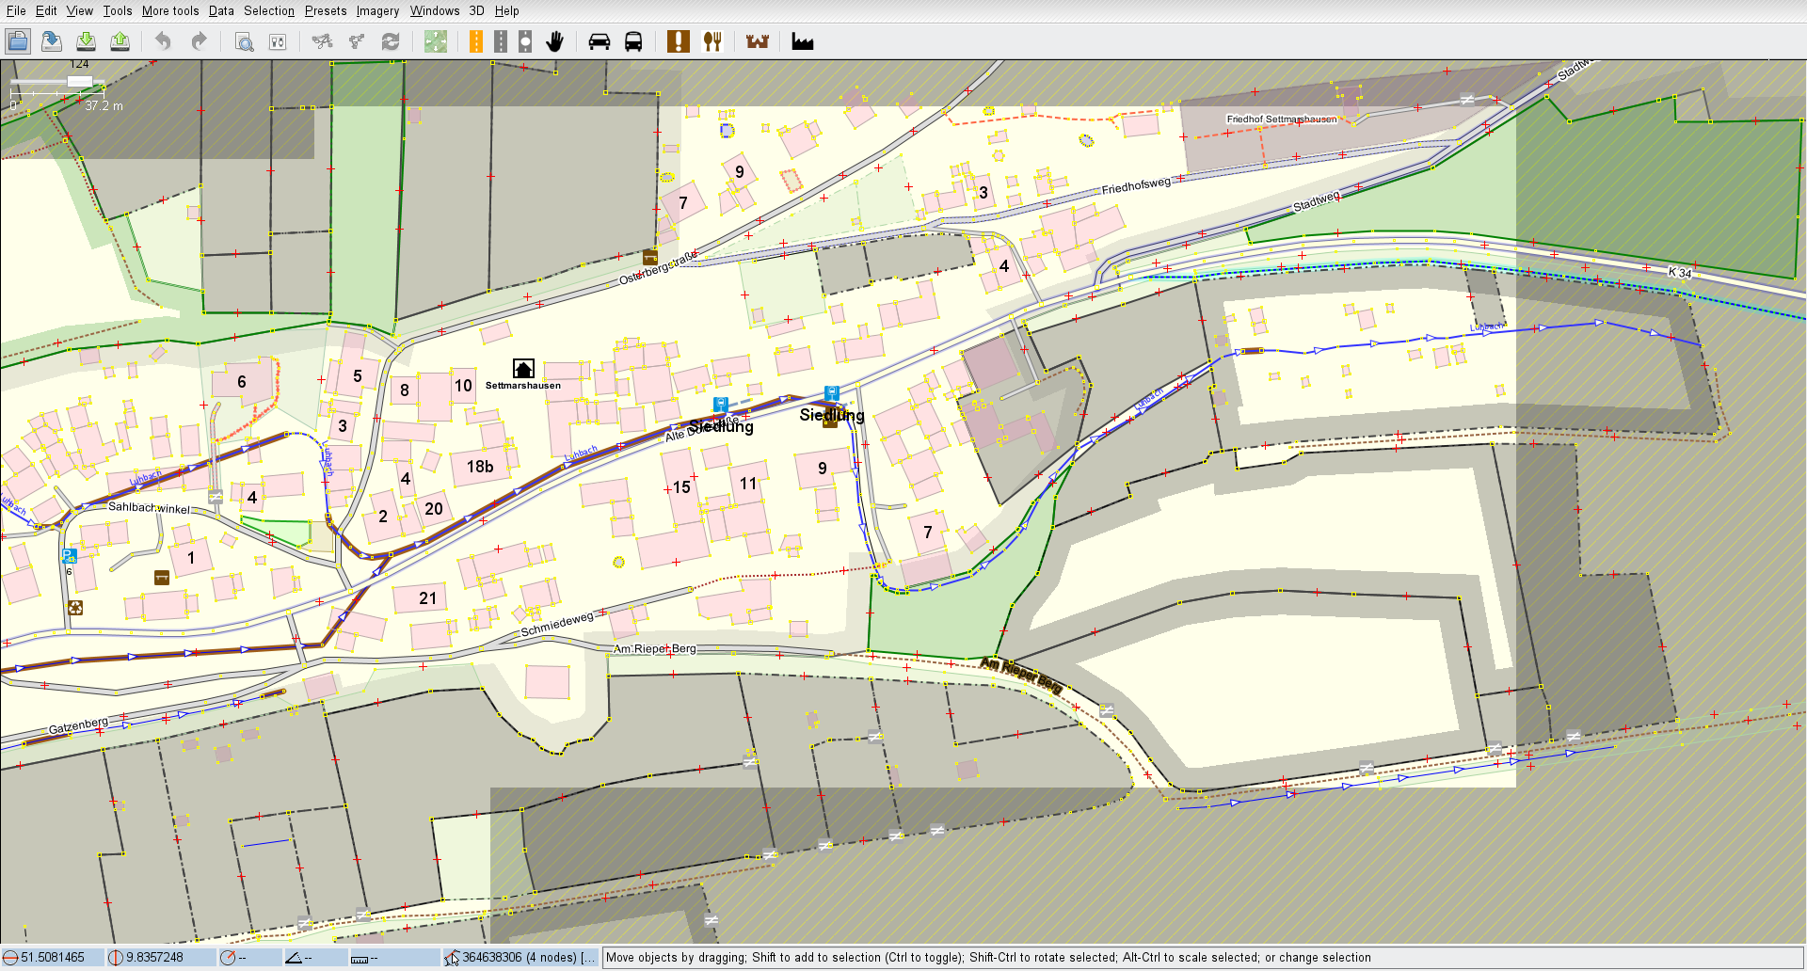Select the black hand preset icon
The image size is (1807, 971).
pyautogui.click(x=555, y=41)
